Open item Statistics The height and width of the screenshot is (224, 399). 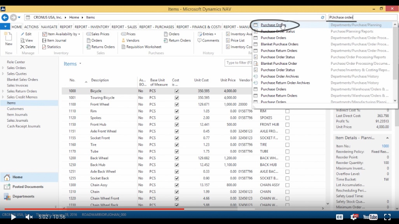pyautogui.click(x=51, y=47)
